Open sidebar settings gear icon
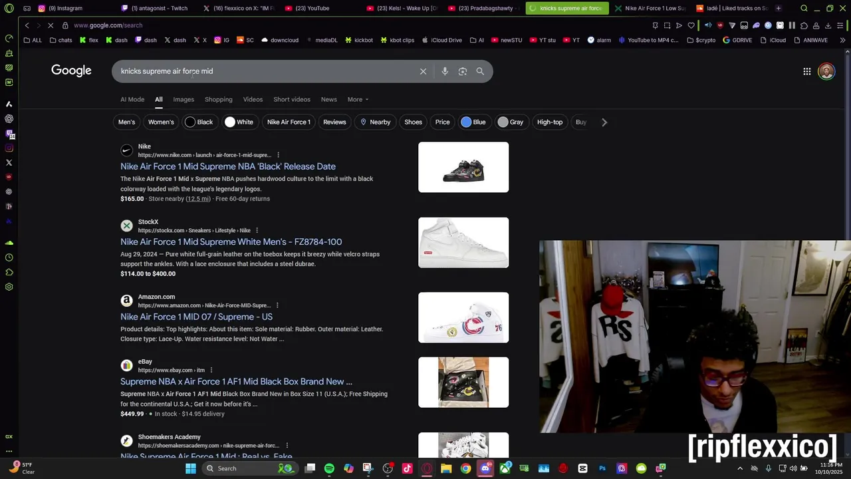This screenshot has height=479, width=851. pos(9,287)
